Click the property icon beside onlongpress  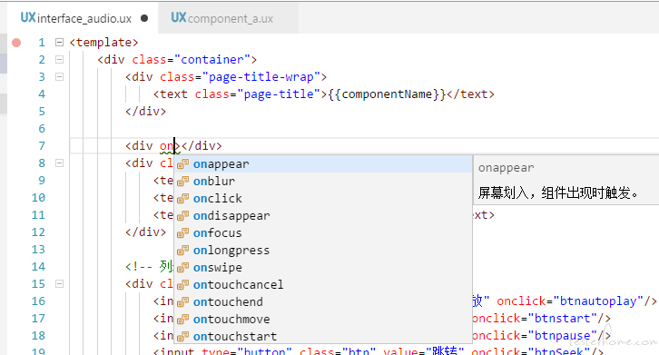pyautogui.click(x=182, y=251)
